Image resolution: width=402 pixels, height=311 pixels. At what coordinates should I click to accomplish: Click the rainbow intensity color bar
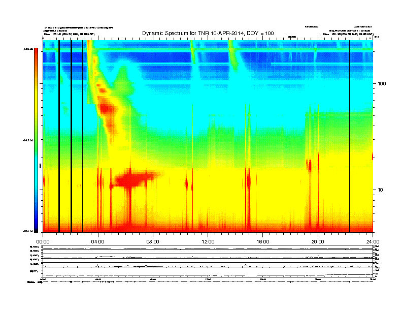(36, 140)
